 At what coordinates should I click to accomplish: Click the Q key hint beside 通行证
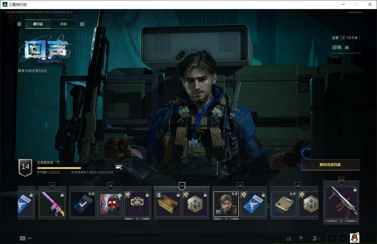pos(19,24)
